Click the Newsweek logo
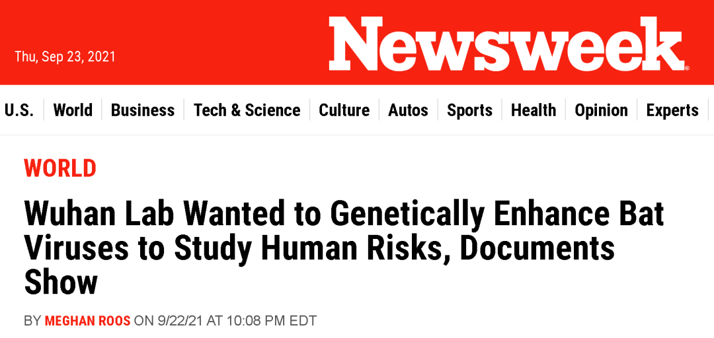This screenshot has width=714, height=338. point(506,44)
